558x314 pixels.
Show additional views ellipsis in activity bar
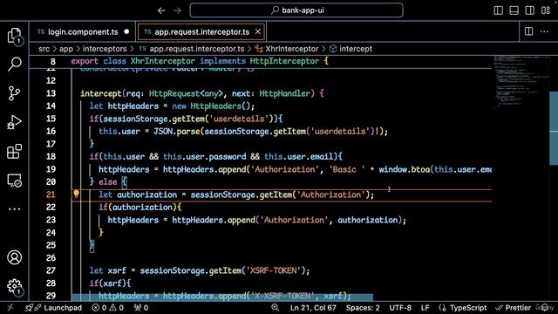[x=15, y=209]
